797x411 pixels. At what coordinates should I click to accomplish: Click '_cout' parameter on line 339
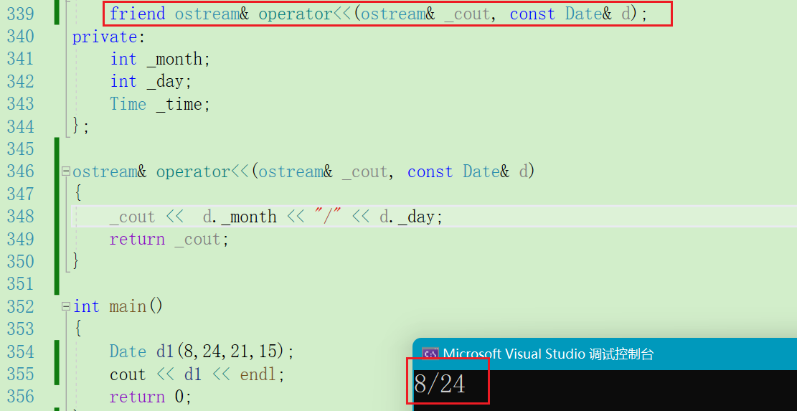coord(467,14)
